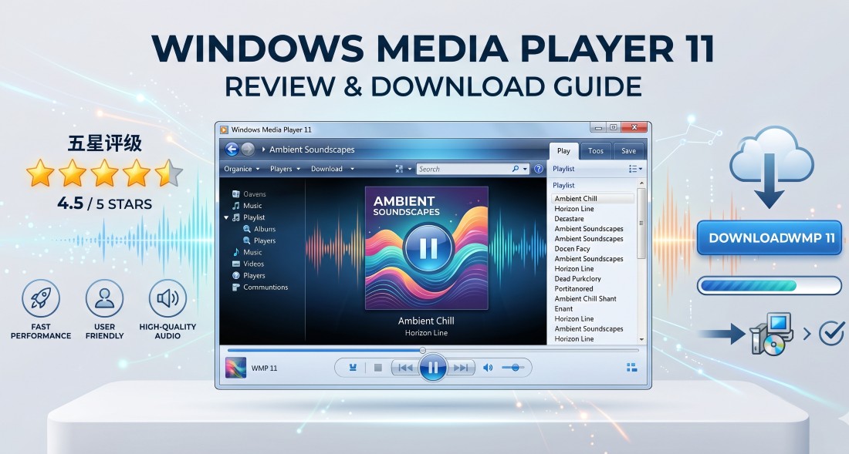Click the seek bar handle

(423, 350)
